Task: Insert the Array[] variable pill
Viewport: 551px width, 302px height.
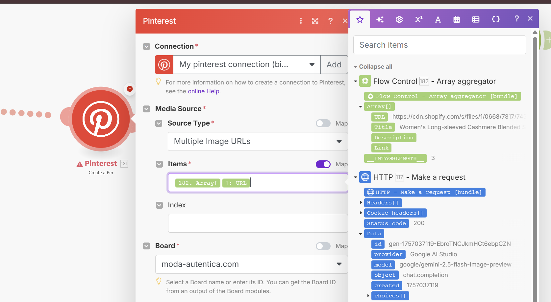Action: 379,106
